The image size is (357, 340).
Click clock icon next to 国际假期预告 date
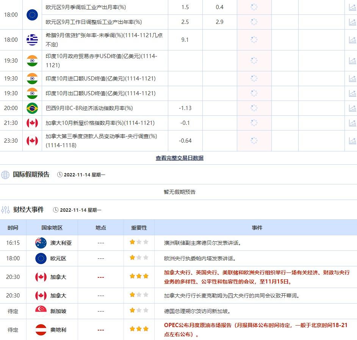60,175
